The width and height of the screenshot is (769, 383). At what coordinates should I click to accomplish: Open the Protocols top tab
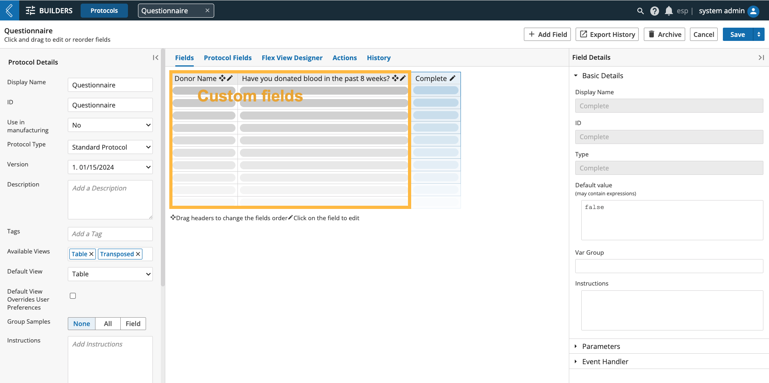click(104, 11)
